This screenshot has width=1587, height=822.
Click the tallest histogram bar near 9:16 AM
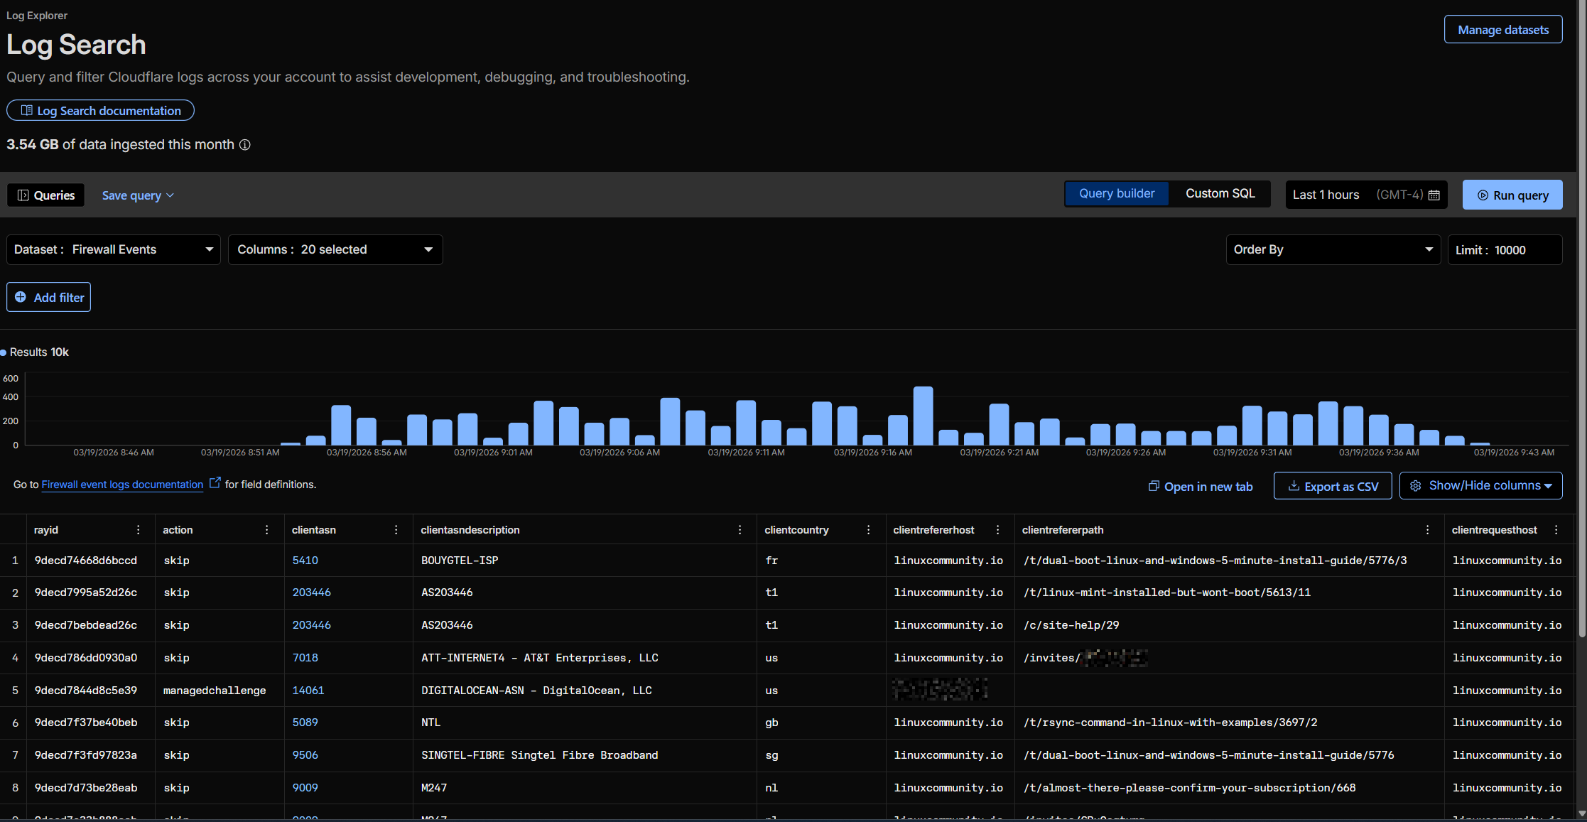click(923, 416)
